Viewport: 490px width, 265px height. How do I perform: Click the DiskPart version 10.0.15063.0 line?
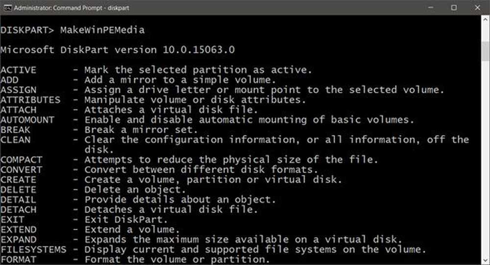(x=118, y=50)
